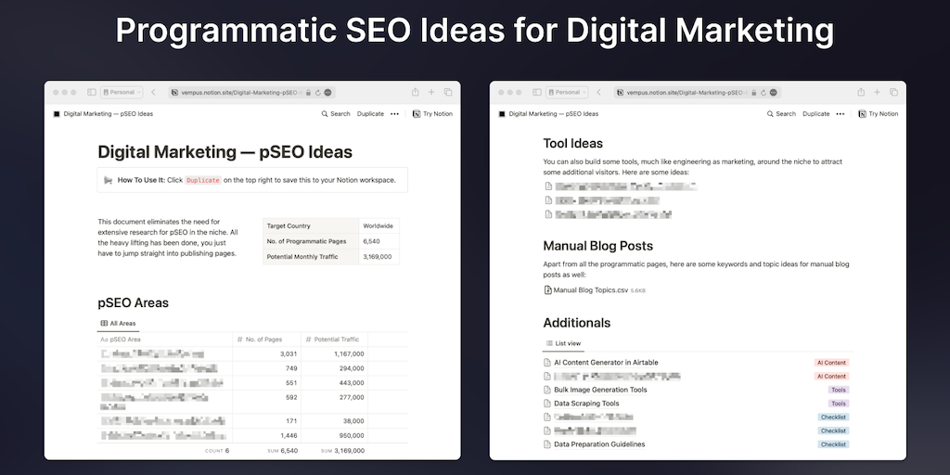Toggle sidebar icon in left browser window
The image size is (950, 475).
tap(92, 93)
